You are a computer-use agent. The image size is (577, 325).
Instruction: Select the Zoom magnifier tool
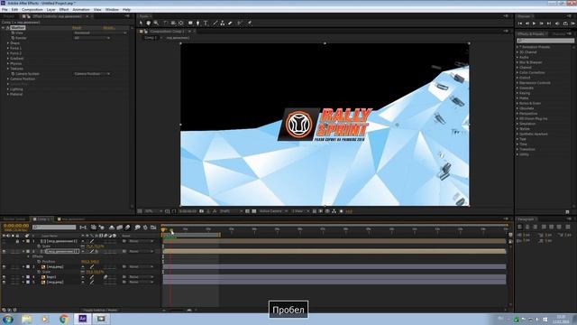click(156, 23)
